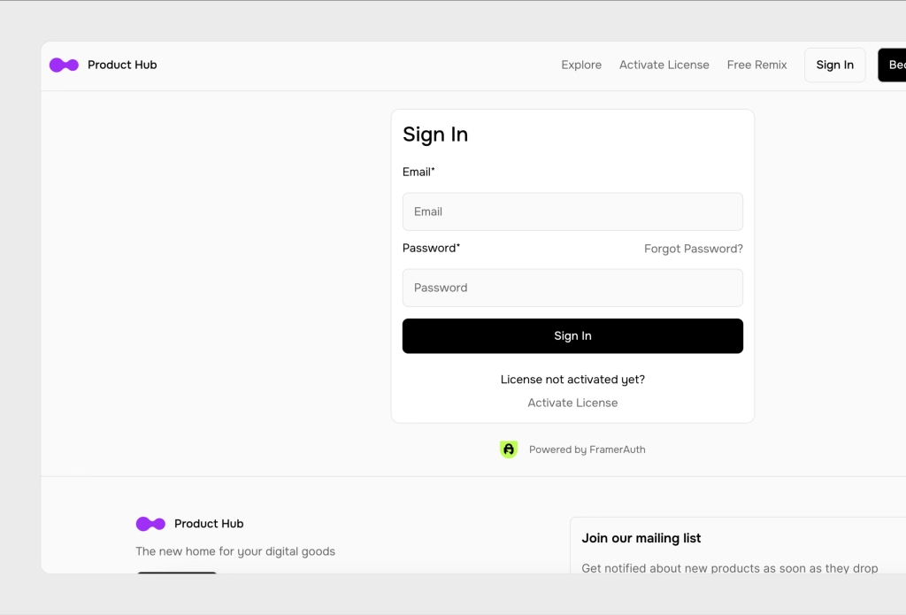Click Activate License below the sign-in form
Viewport: 906px width, 615px height.
[572, 403]
